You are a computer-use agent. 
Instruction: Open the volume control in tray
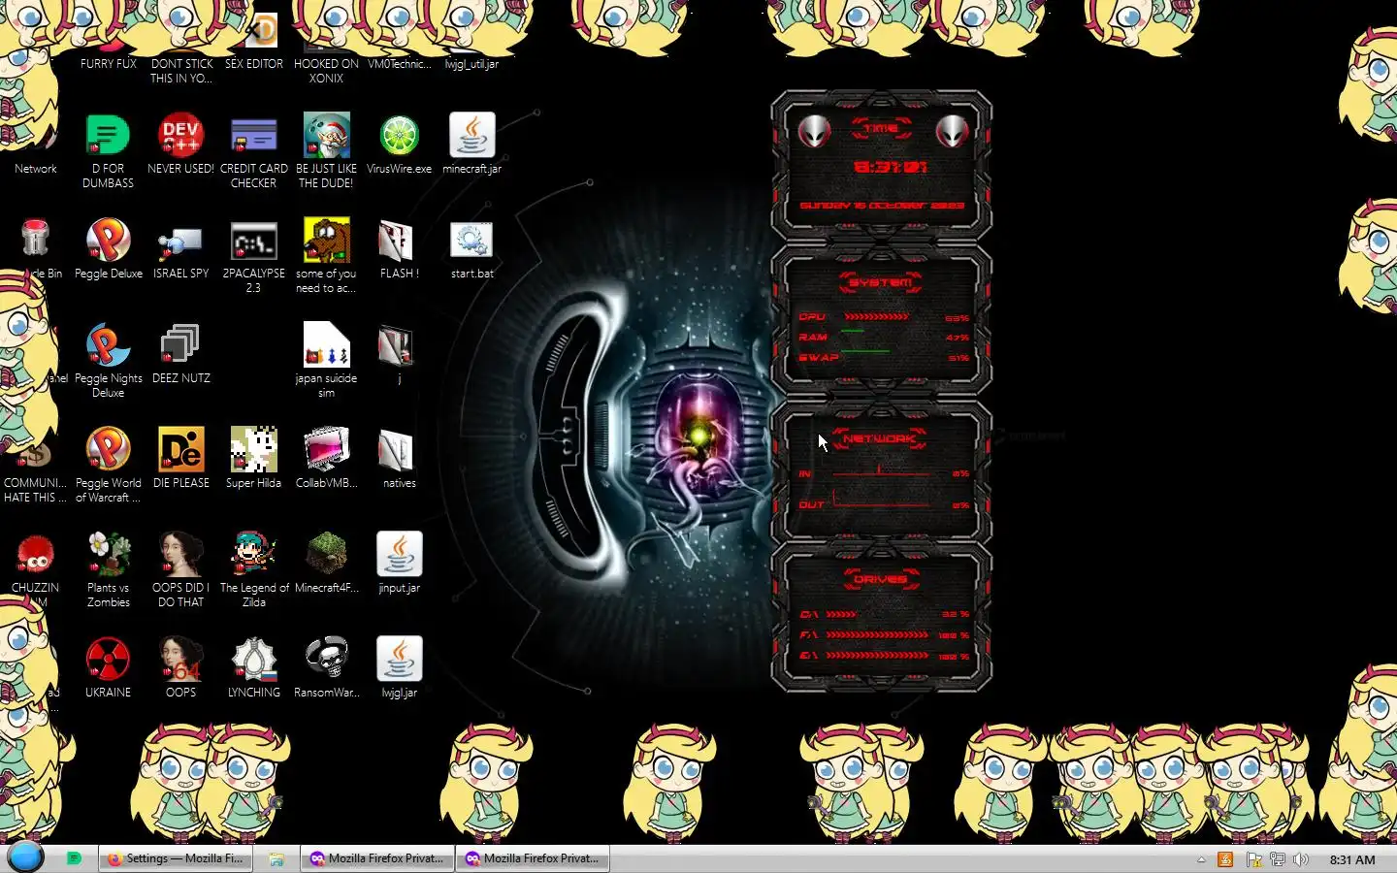click(x=1301, y=859)
